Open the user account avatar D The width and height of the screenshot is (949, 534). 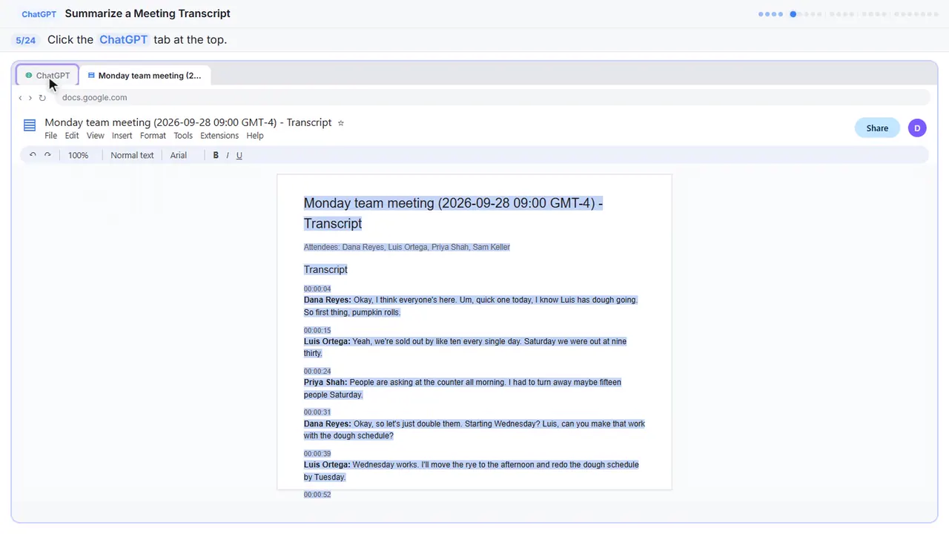(917, 128)
